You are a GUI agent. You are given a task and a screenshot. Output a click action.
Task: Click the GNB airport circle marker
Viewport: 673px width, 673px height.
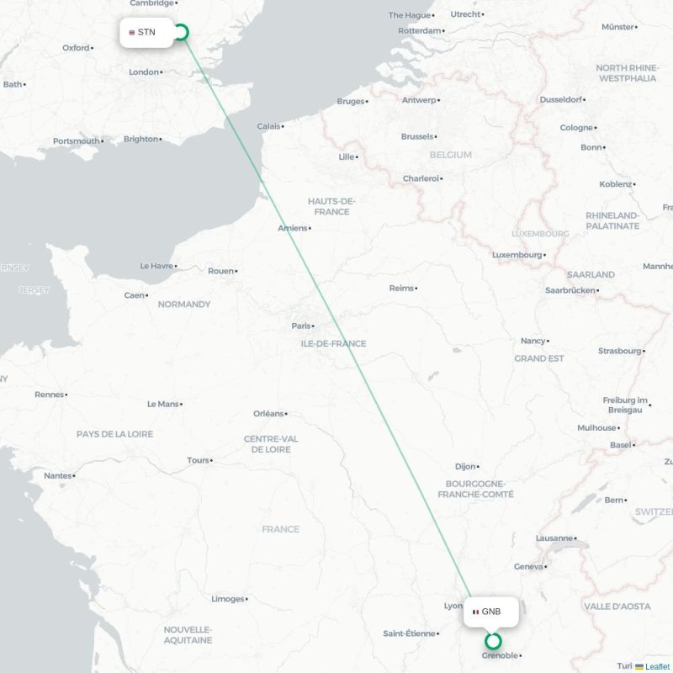click(493, 641)
